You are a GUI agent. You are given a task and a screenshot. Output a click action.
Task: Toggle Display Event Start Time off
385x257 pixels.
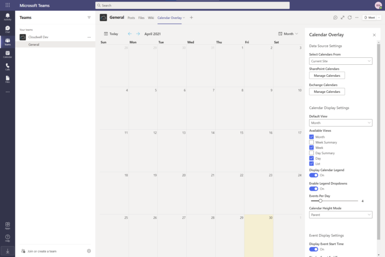(313, 249)
